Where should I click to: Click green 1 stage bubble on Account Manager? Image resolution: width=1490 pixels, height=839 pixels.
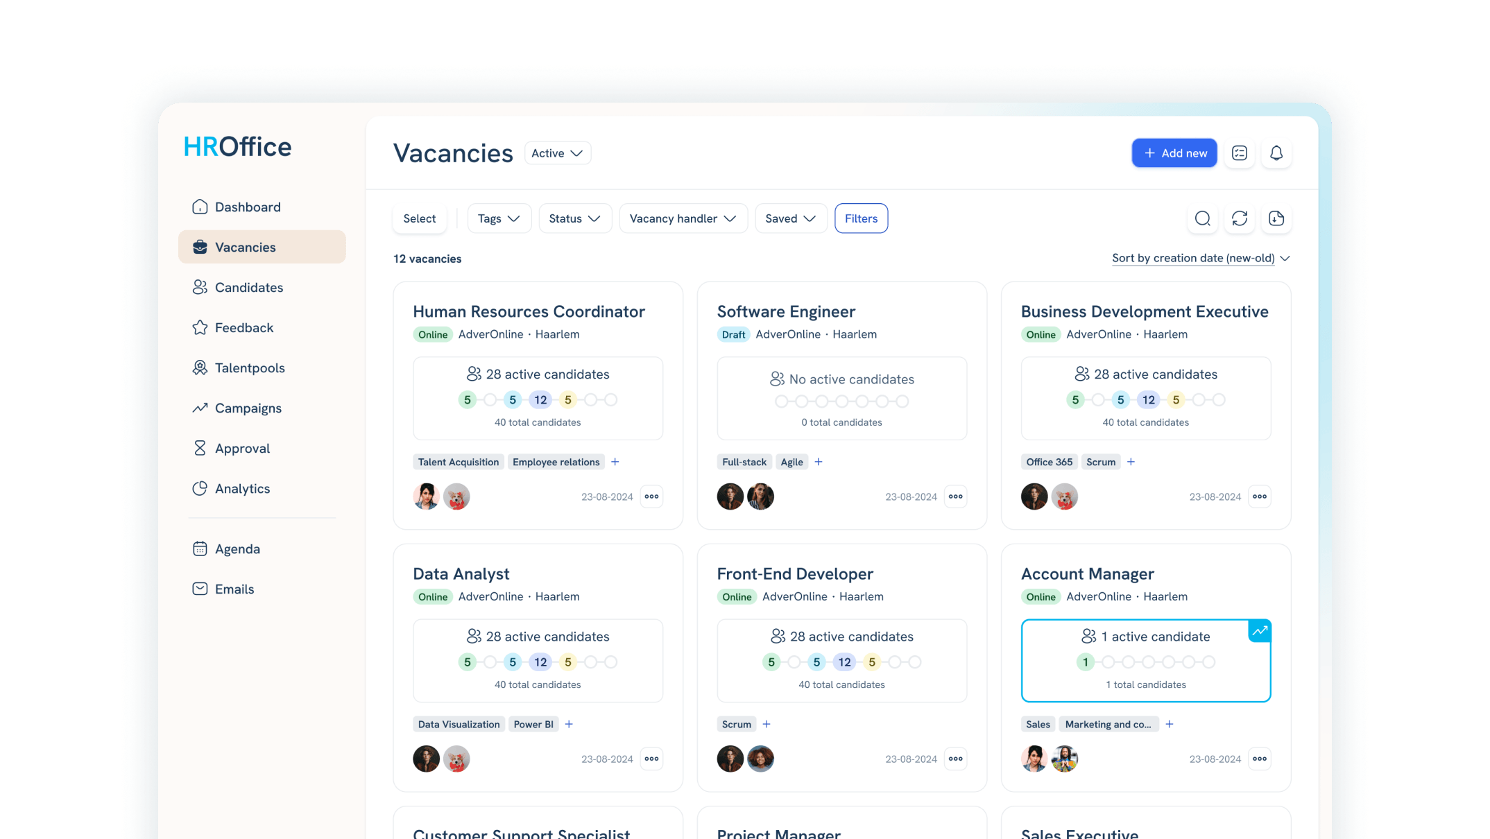tap(1086, 662)
